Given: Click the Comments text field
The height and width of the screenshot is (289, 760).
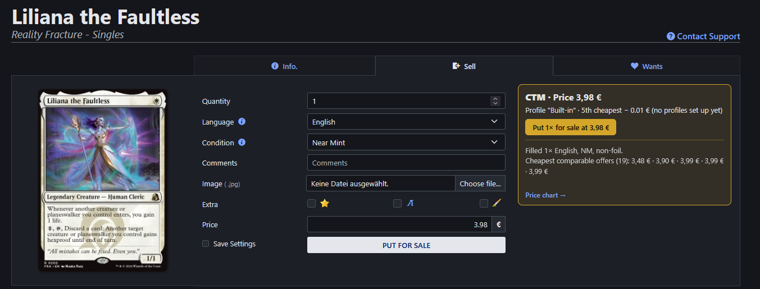Looking at the screenshot, I should [x=406, y=163].
